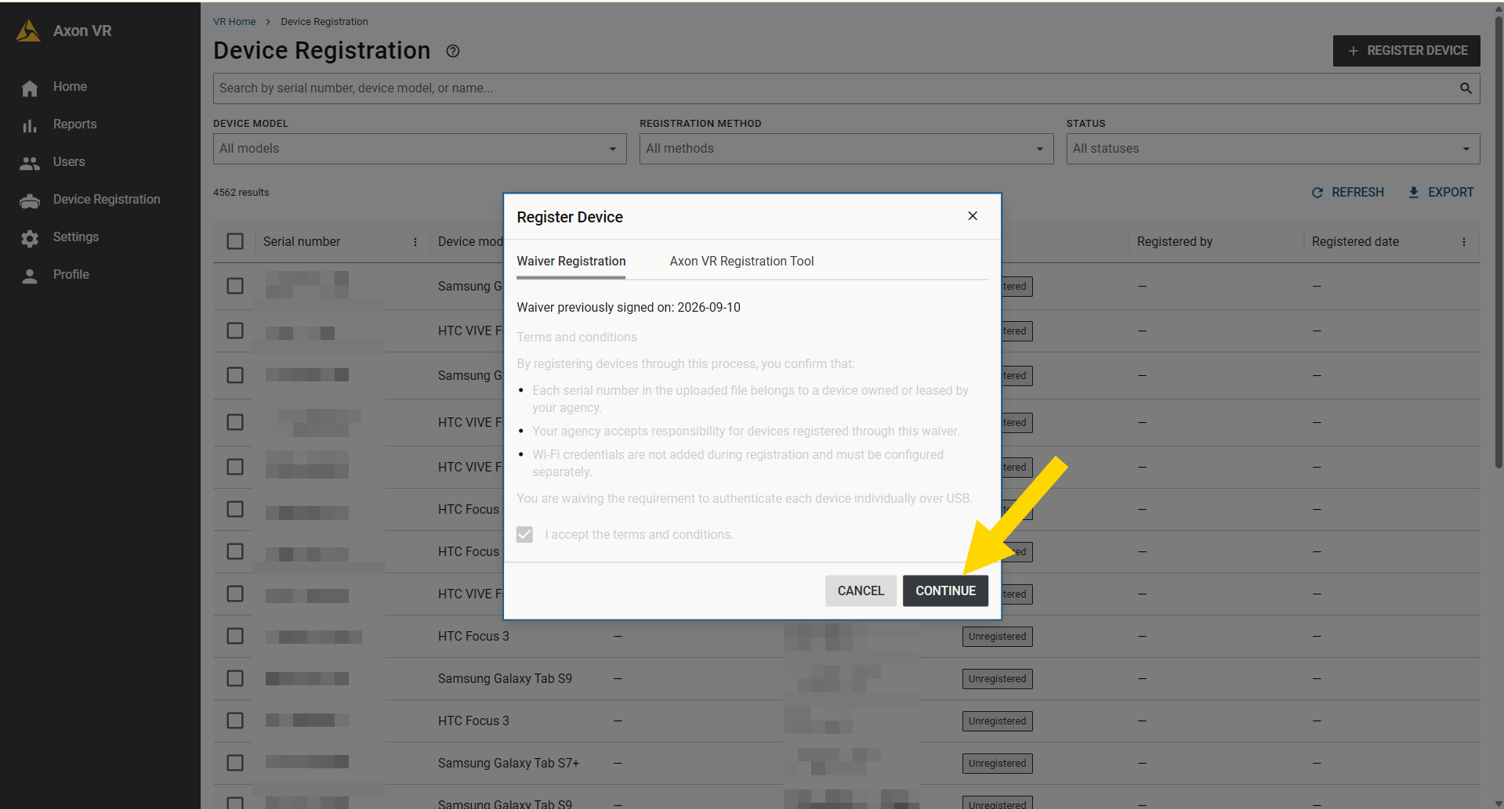Click the Samsung Galaxy Tab S7+ cell
Viewport: 1504px width, 809px height.
pyautogui.click(x=509, y=764)
